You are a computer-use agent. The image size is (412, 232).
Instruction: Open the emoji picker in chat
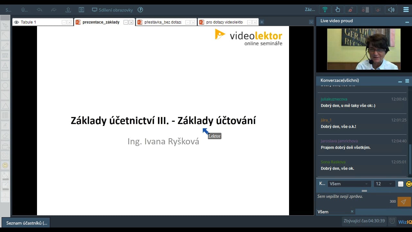409,184
